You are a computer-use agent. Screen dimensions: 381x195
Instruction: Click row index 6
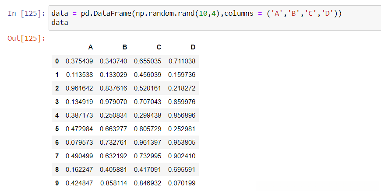point(57,143)
